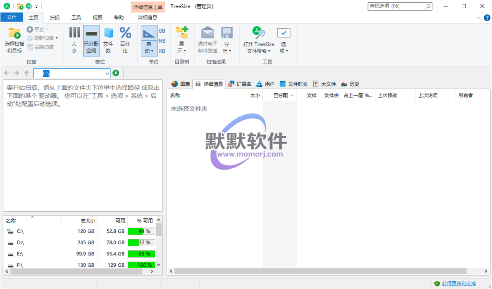Viewport: 492px width, 289px height.
Task: Open the C:\ path dropdown
Action: [108, 73]
